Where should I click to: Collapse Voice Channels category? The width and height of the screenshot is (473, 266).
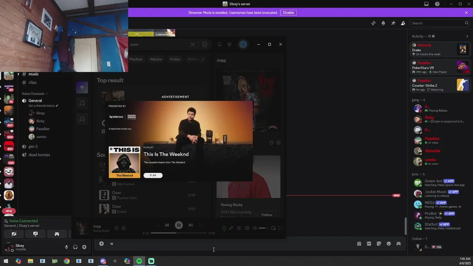[x=35, y=93]
